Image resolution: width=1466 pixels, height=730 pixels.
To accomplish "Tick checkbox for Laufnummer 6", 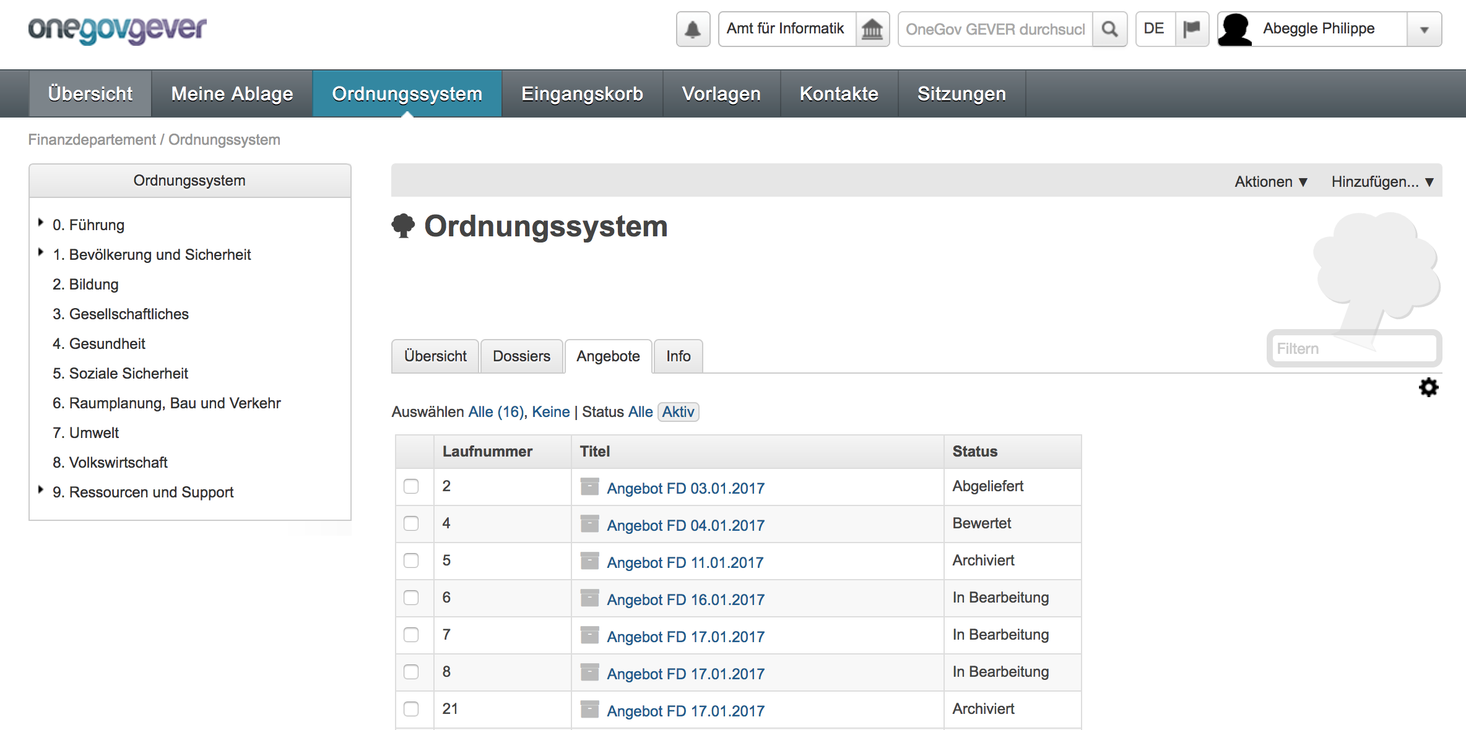I will [411, 598].
